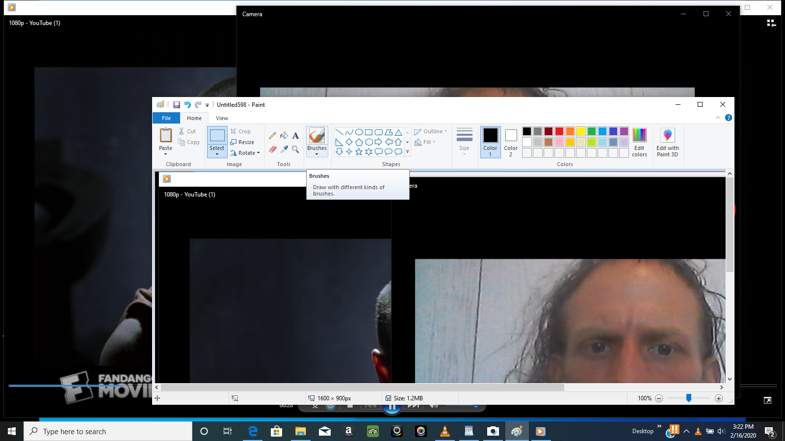Open the Edit colors dialog
Viewport: 785px width, 441px height.
(x=639, y=142)
